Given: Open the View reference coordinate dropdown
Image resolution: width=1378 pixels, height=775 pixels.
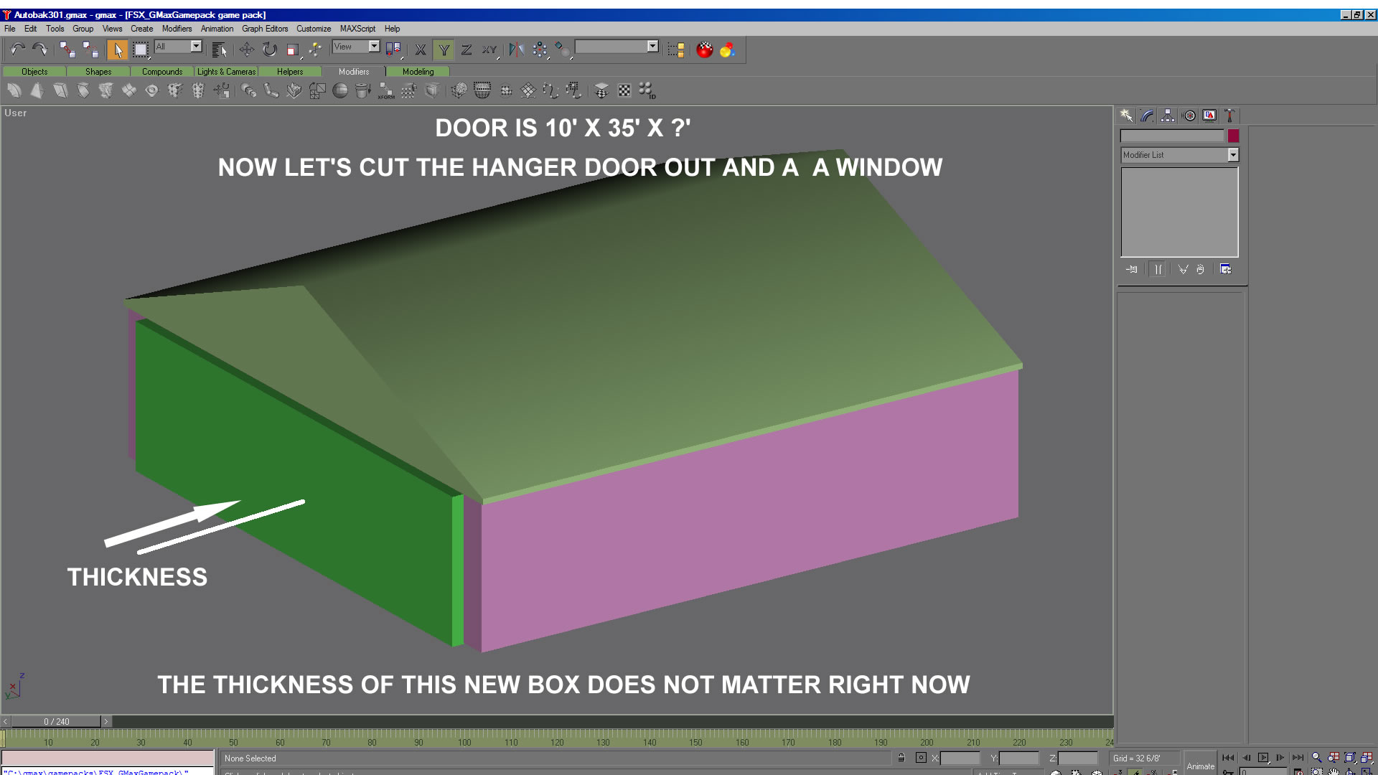Looking at the screenshot, I should (x=374, y=47).
